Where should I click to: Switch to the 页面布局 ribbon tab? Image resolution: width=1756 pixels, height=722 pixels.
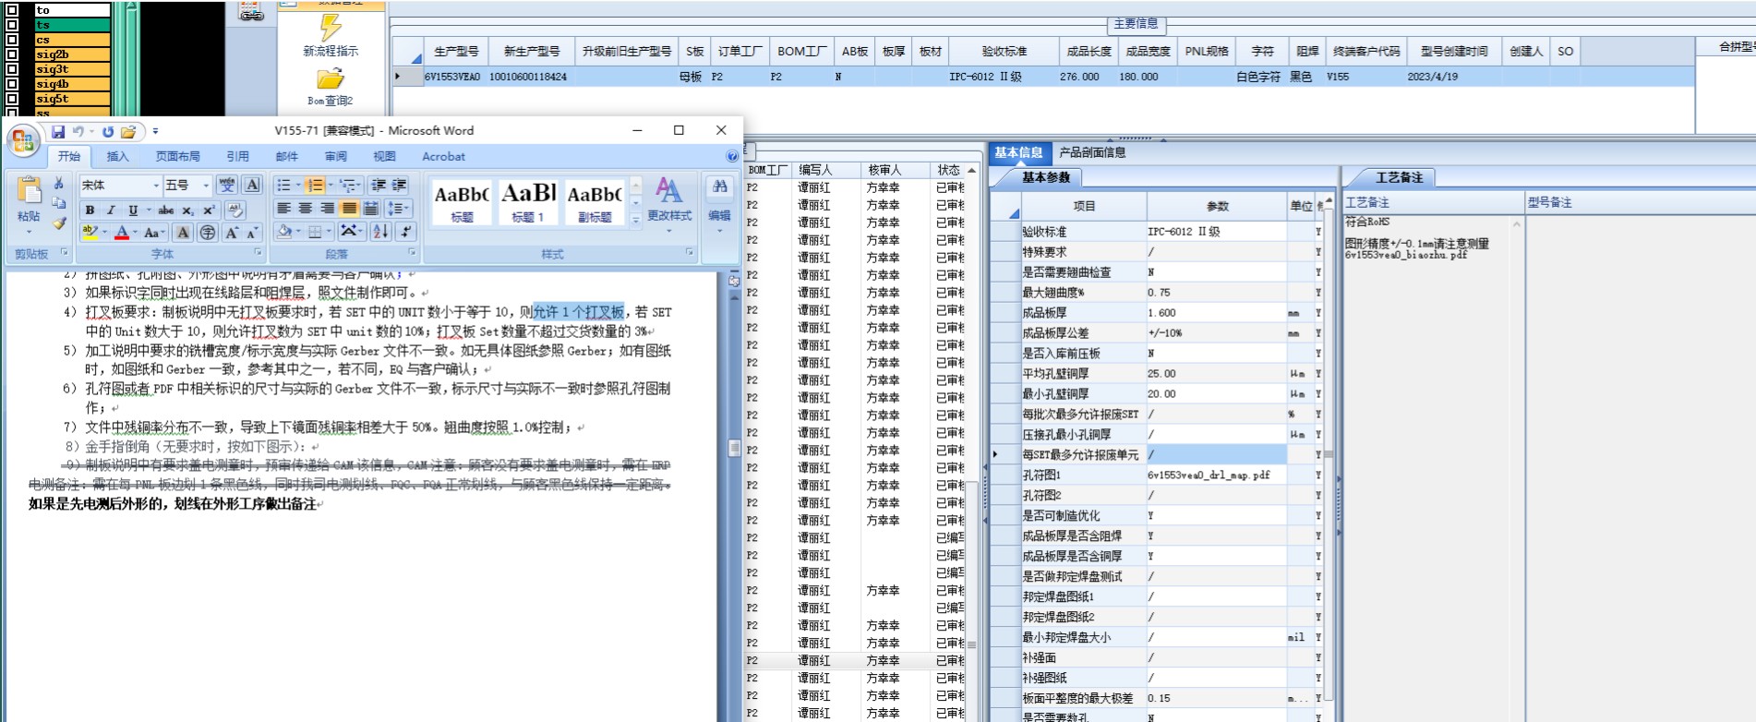tap(178, 157)
